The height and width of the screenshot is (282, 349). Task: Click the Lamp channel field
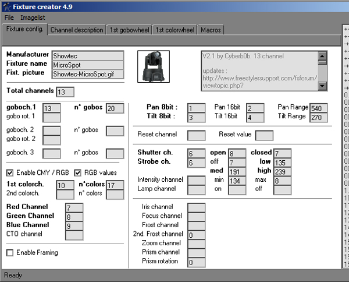(197, 190)
